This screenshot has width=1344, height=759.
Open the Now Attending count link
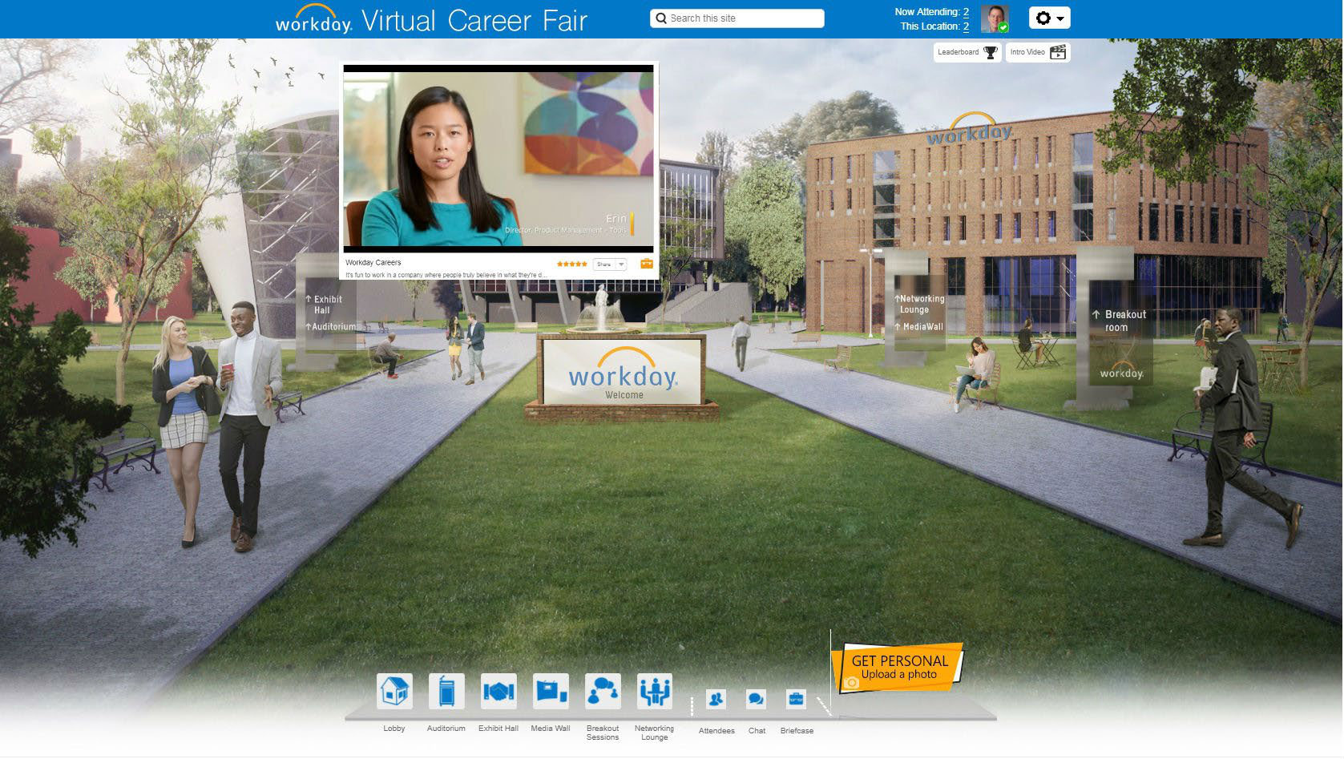[966, 12]
